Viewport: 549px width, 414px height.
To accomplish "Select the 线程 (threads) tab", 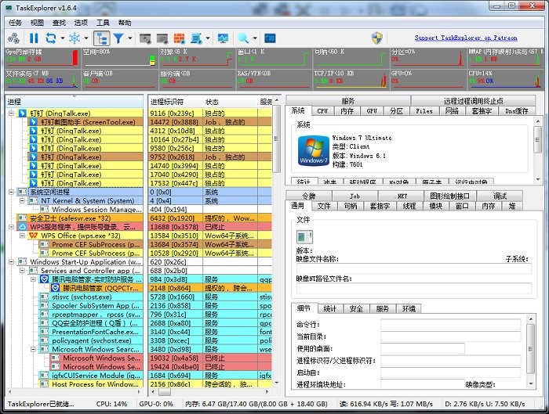I will click(x=409, y=206).
